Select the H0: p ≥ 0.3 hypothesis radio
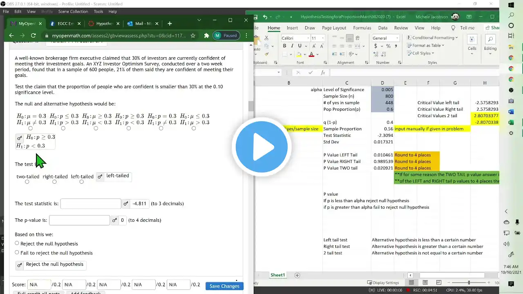 coord(129,128)
